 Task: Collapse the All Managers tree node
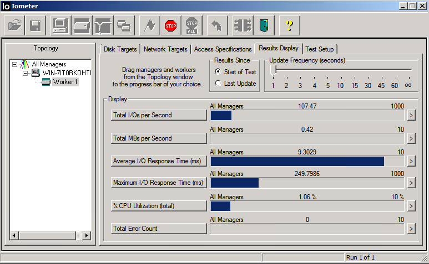pyautogui.click(x=15, y=64)
